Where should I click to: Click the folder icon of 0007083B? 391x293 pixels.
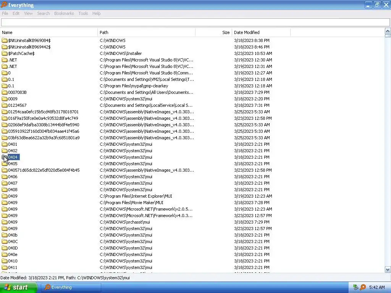pyautogui.click(x=5, y=92)
